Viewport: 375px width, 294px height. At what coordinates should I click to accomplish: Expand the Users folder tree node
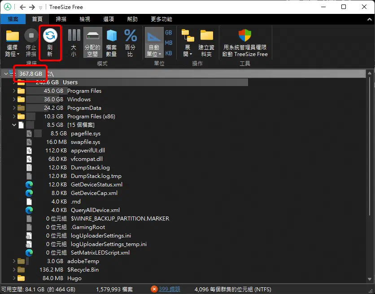(14, 82)
